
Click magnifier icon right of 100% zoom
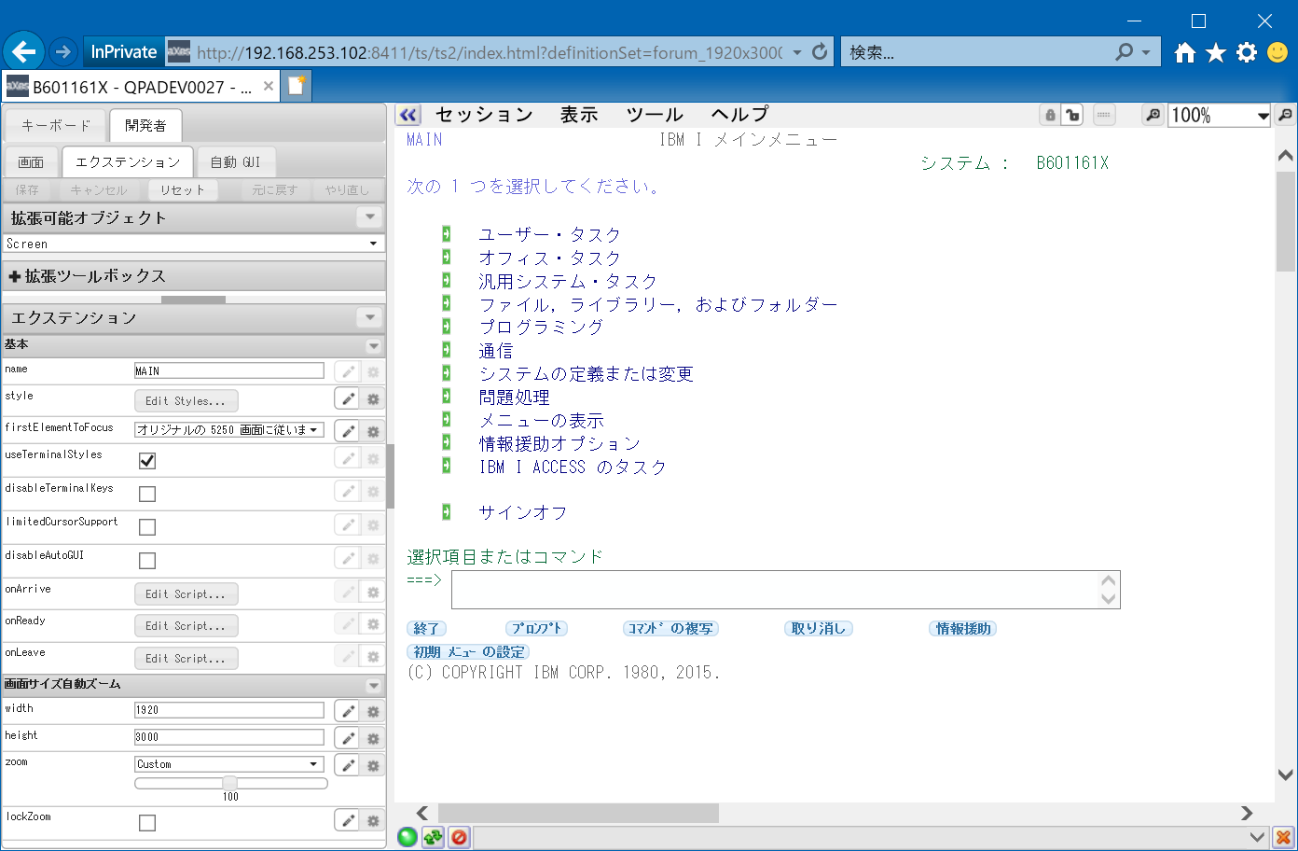[x=1285, y=115]
